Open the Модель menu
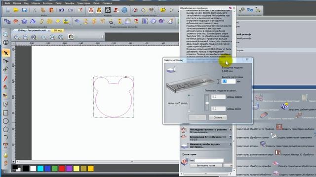Image resolution: width=316 pixels, height=177 pixels. (36, 3)
